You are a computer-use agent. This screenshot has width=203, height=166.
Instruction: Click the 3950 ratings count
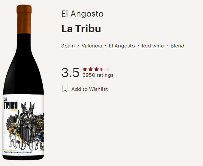click(x=98, y=75)
